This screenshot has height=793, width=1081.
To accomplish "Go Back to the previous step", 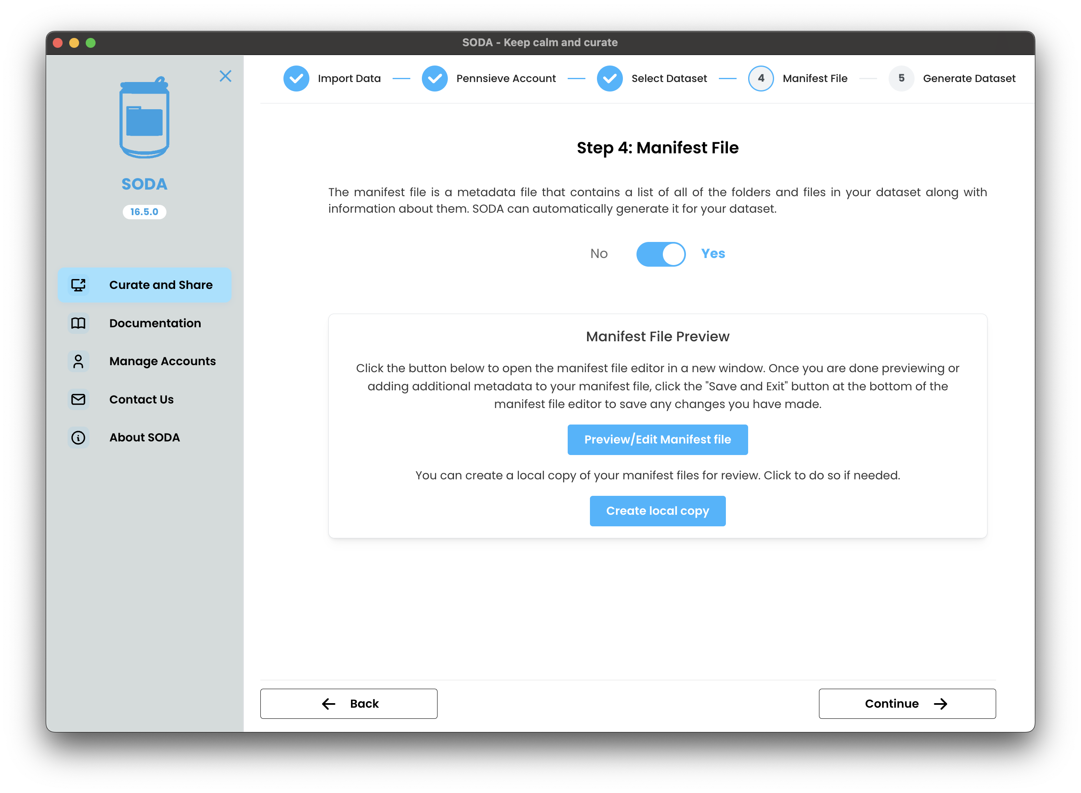I will coord(349,703).
